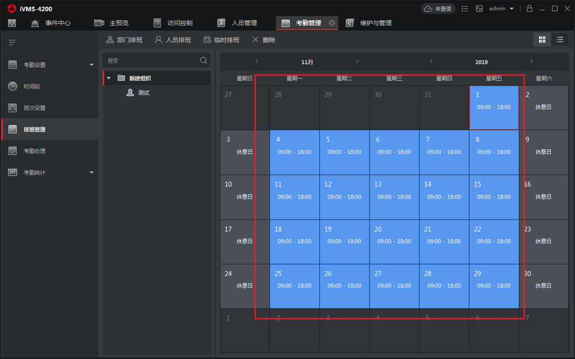Screen dimensions: 575x359
Task: Expand the 考勤设置 sidebar section
Action: pyautogui.click(x=91, y=65)
